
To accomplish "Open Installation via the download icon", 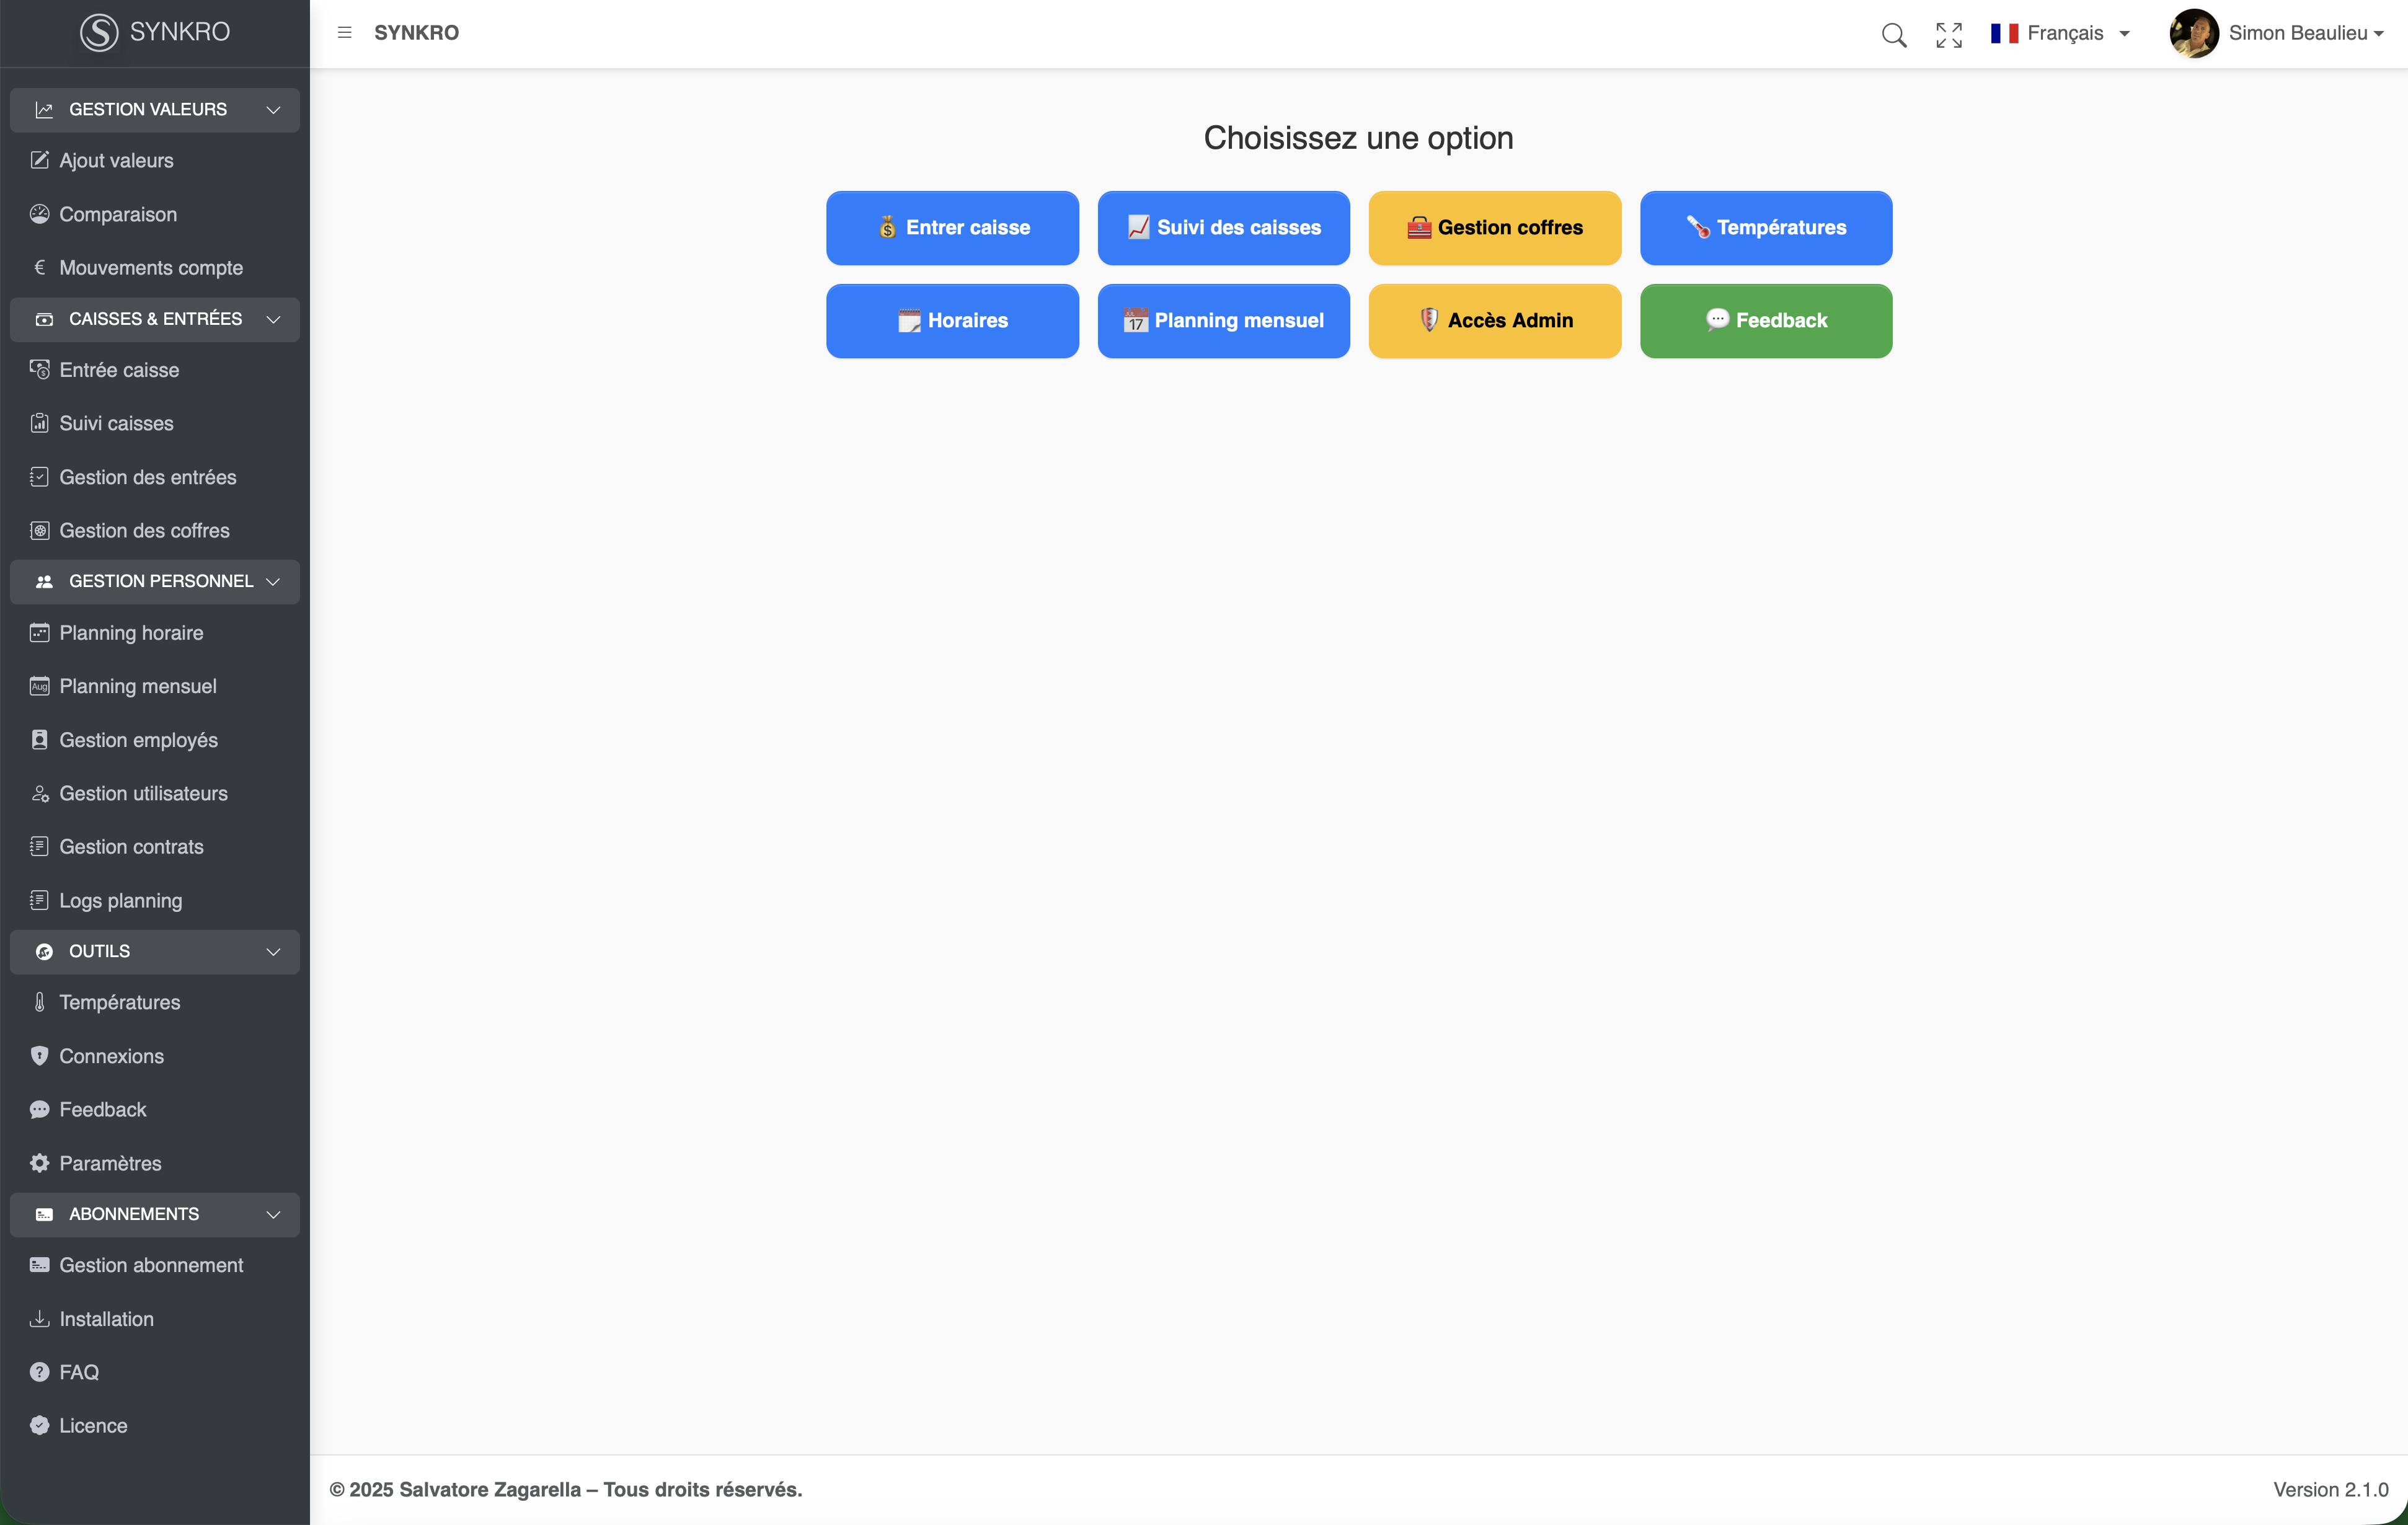I will 40,1319.
